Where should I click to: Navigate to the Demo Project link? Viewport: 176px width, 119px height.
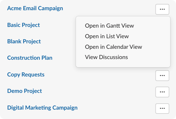(25, 91)
